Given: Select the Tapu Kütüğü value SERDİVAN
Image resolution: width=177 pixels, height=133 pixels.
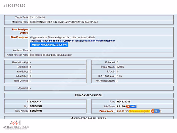Looking at the screenshot, I should point(36,111).
